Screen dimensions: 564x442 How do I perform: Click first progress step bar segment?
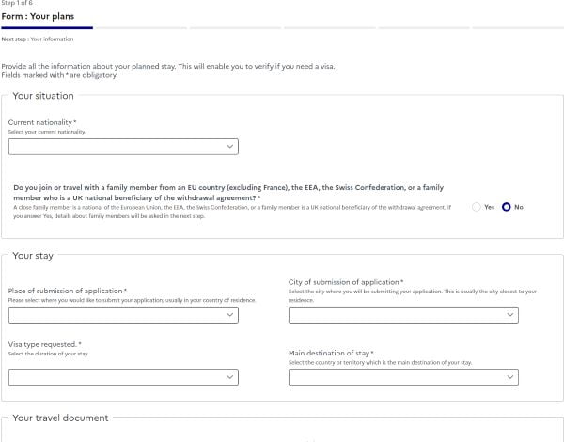(47, 27)
